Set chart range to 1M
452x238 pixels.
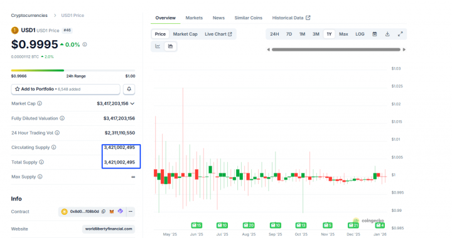click(302, 34)
